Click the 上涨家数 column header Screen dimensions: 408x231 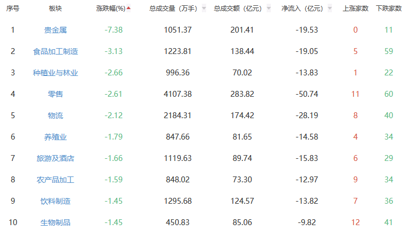coord(355,9)
